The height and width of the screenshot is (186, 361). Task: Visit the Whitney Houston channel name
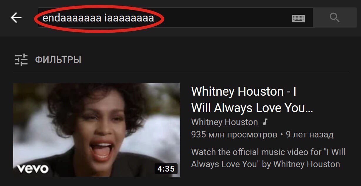point(224,122)
